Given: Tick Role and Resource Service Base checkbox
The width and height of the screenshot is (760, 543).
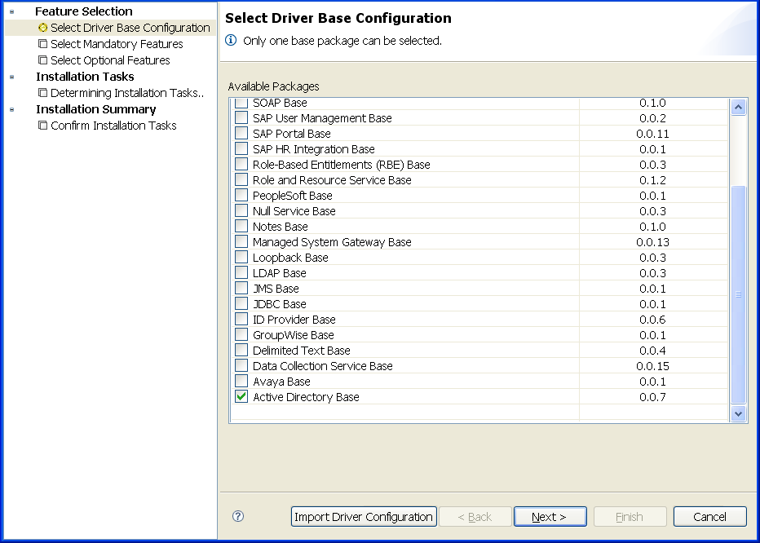Looking at the screenshot, I should tap(241, 179).
